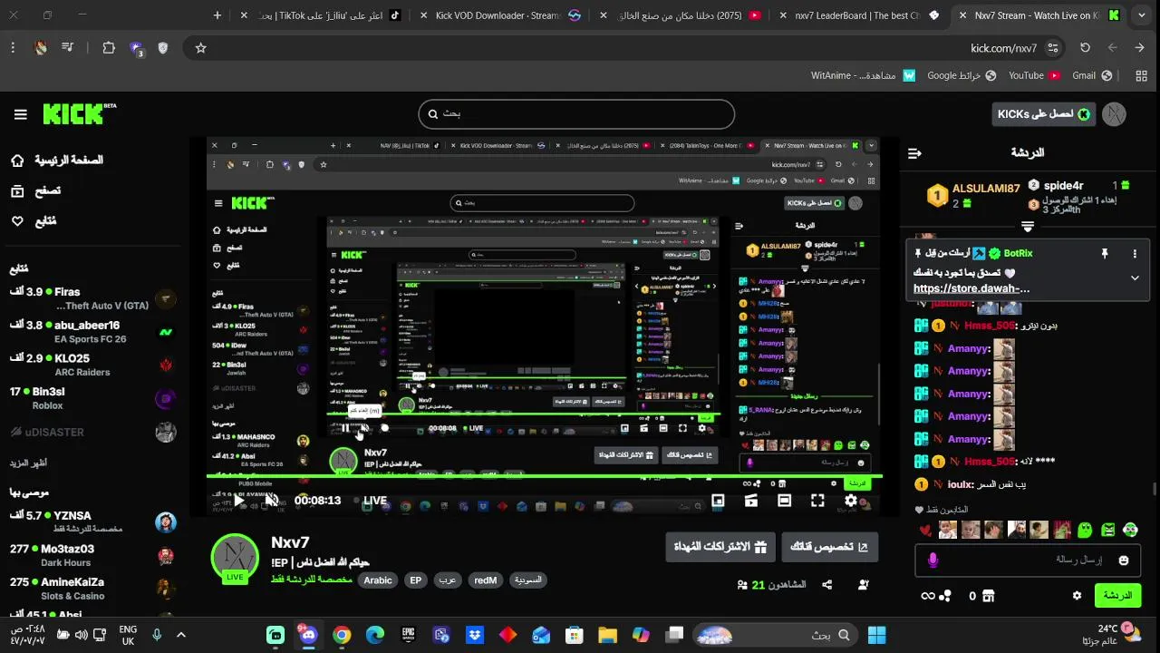Unmute the stream volume icon
Viewport: 1160px width, 653px height.
click(272, 501)
